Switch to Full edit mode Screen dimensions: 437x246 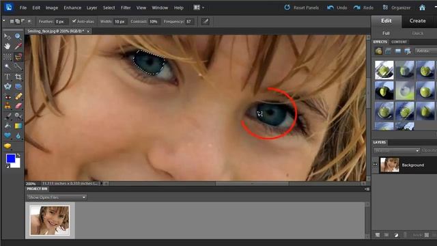(386, 33)
